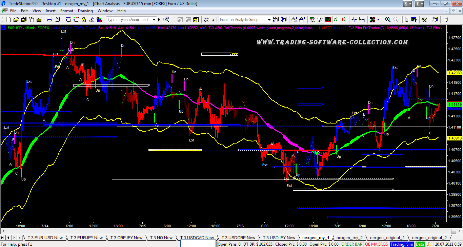Toggle the Trading: Sim mode indicator

(402, 244)
